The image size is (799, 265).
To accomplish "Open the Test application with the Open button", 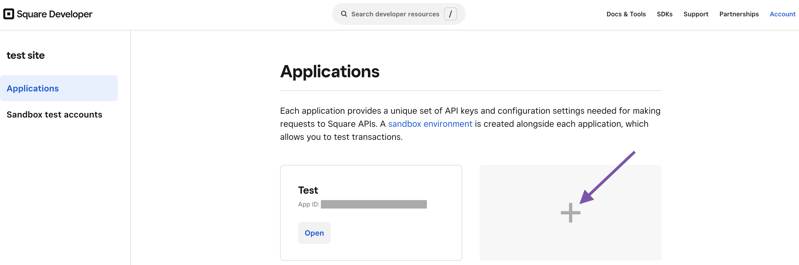I will click(x=314, y=233).
